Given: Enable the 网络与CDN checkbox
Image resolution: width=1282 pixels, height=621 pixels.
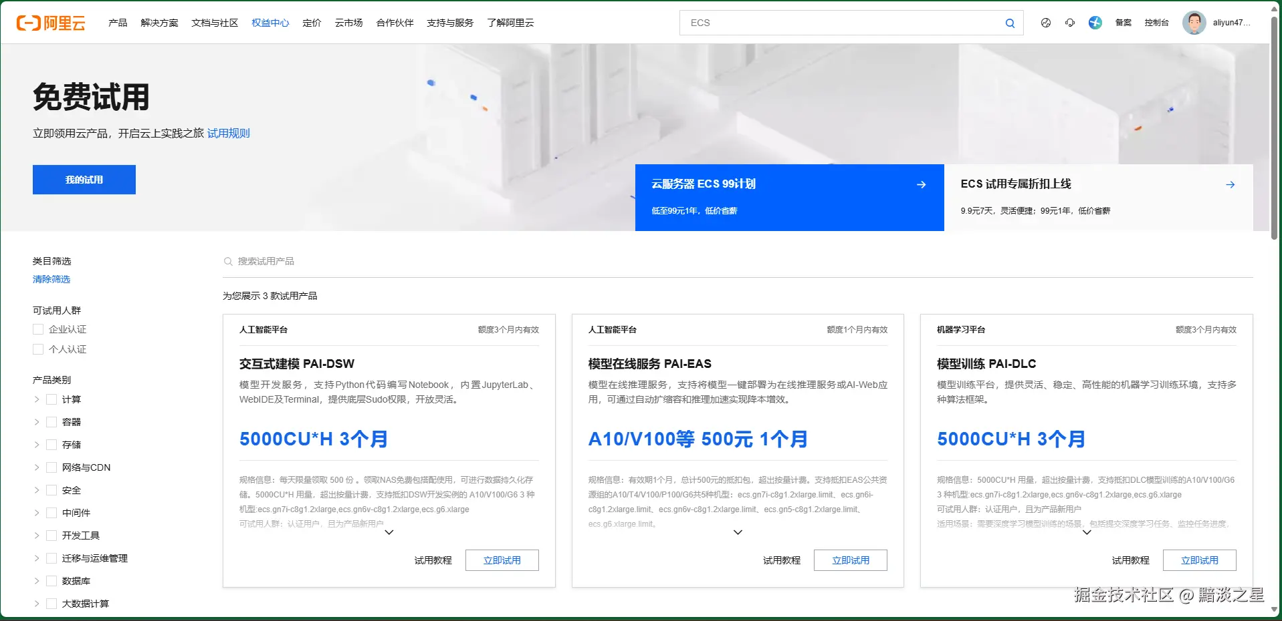Looking at the screenshot, I should (51, 467).
